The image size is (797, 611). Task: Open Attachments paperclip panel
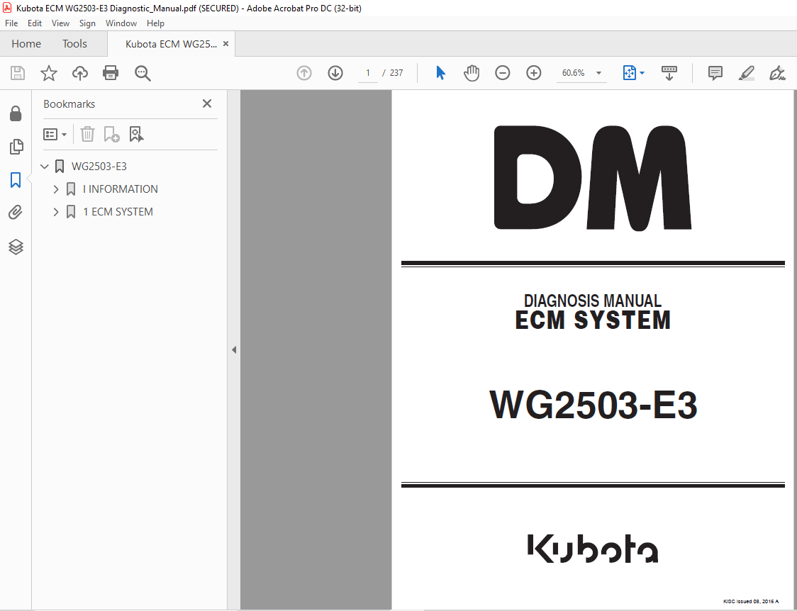(x=16, y=213)
